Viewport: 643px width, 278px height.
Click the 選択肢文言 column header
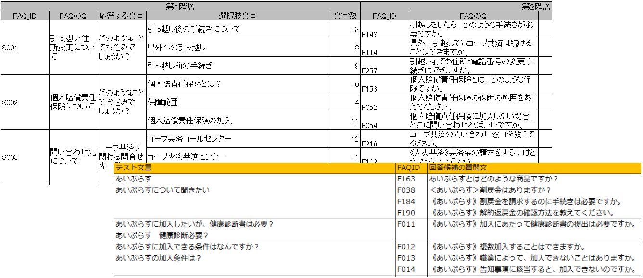237,15
